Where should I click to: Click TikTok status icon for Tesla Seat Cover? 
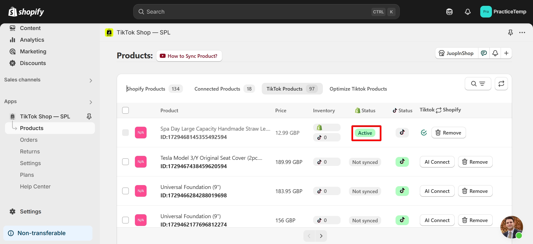(x=402, y=162)
